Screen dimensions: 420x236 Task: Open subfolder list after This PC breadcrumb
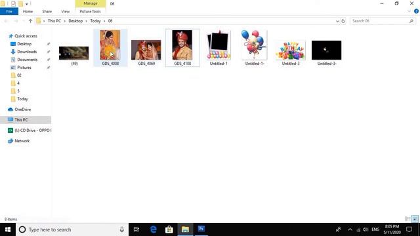[64, 21]
